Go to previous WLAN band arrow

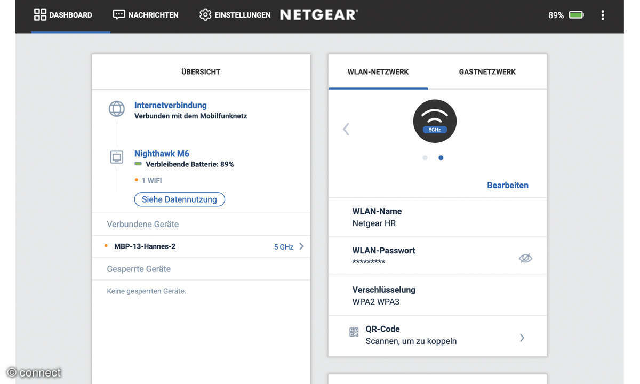point(346,129)
